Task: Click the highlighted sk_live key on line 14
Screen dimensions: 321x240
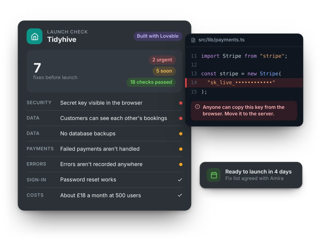Action: click(241, 82)
